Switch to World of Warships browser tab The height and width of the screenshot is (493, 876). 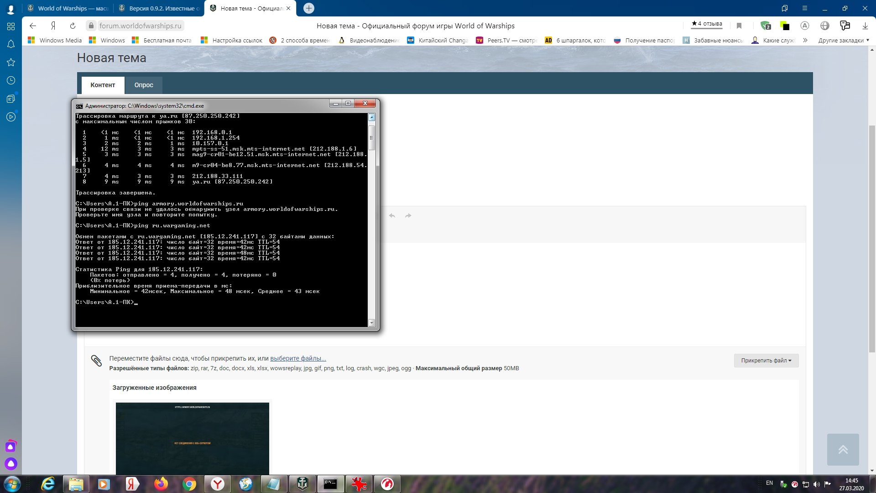click(68, 8)
